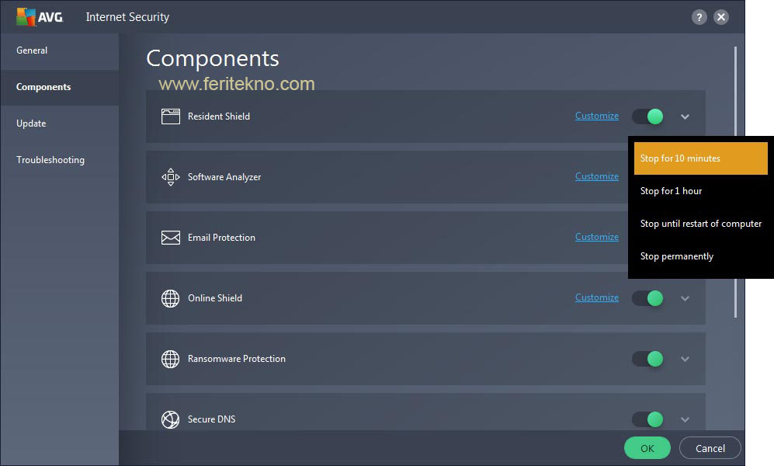Expand the Online Shield chevron menu

coord(685,299)
